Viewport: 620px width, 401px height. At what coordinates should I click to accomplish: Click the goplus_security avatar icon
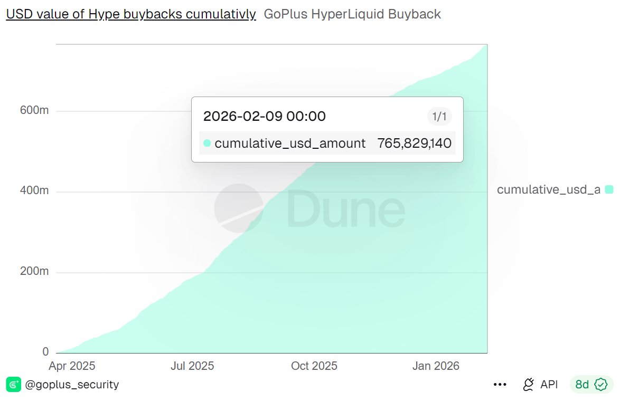(13, 385)
